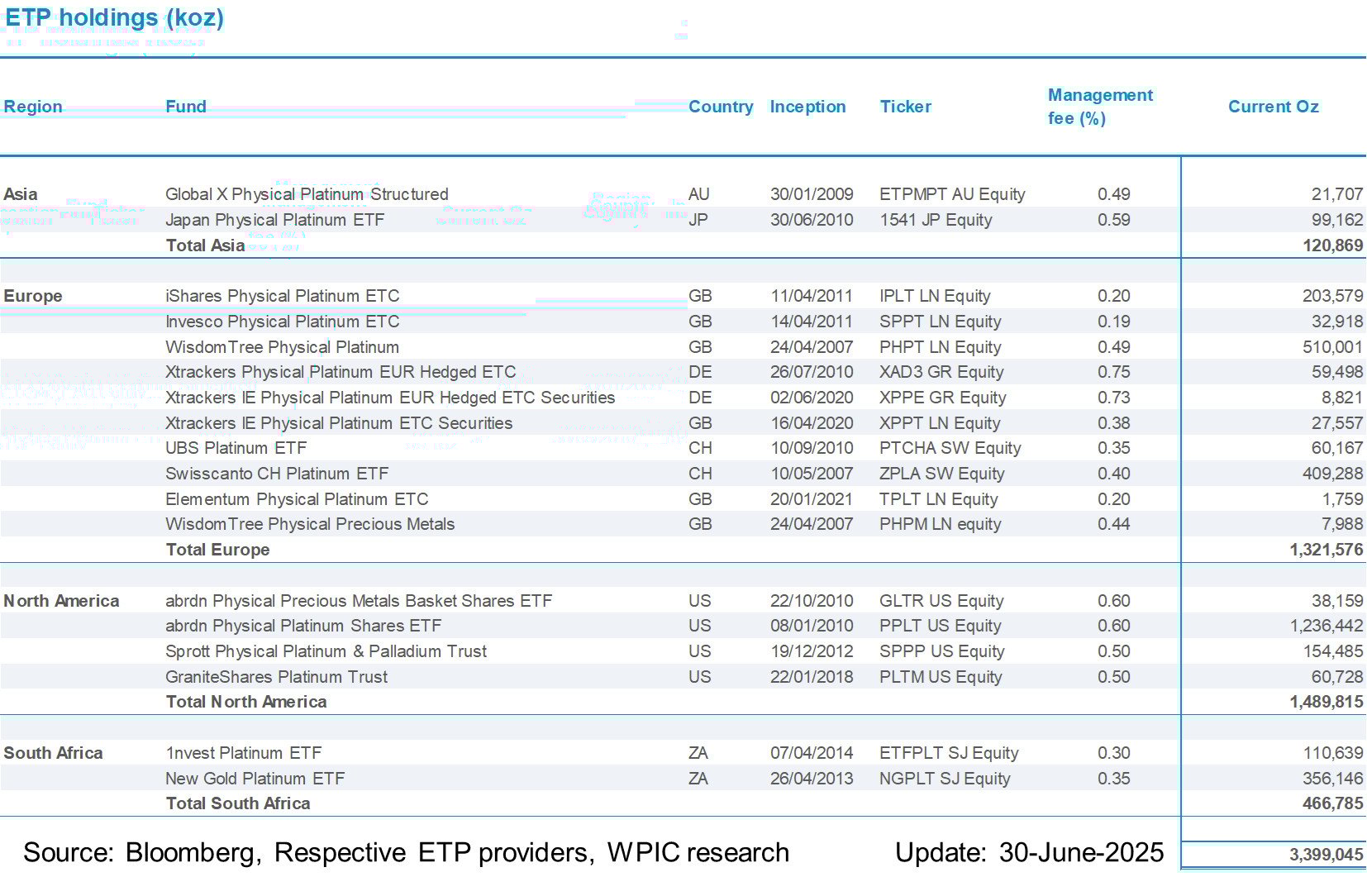Click the 'PLTM US Equity' ticker
This screenshot has width=1367, height=896.
[941, 677]
